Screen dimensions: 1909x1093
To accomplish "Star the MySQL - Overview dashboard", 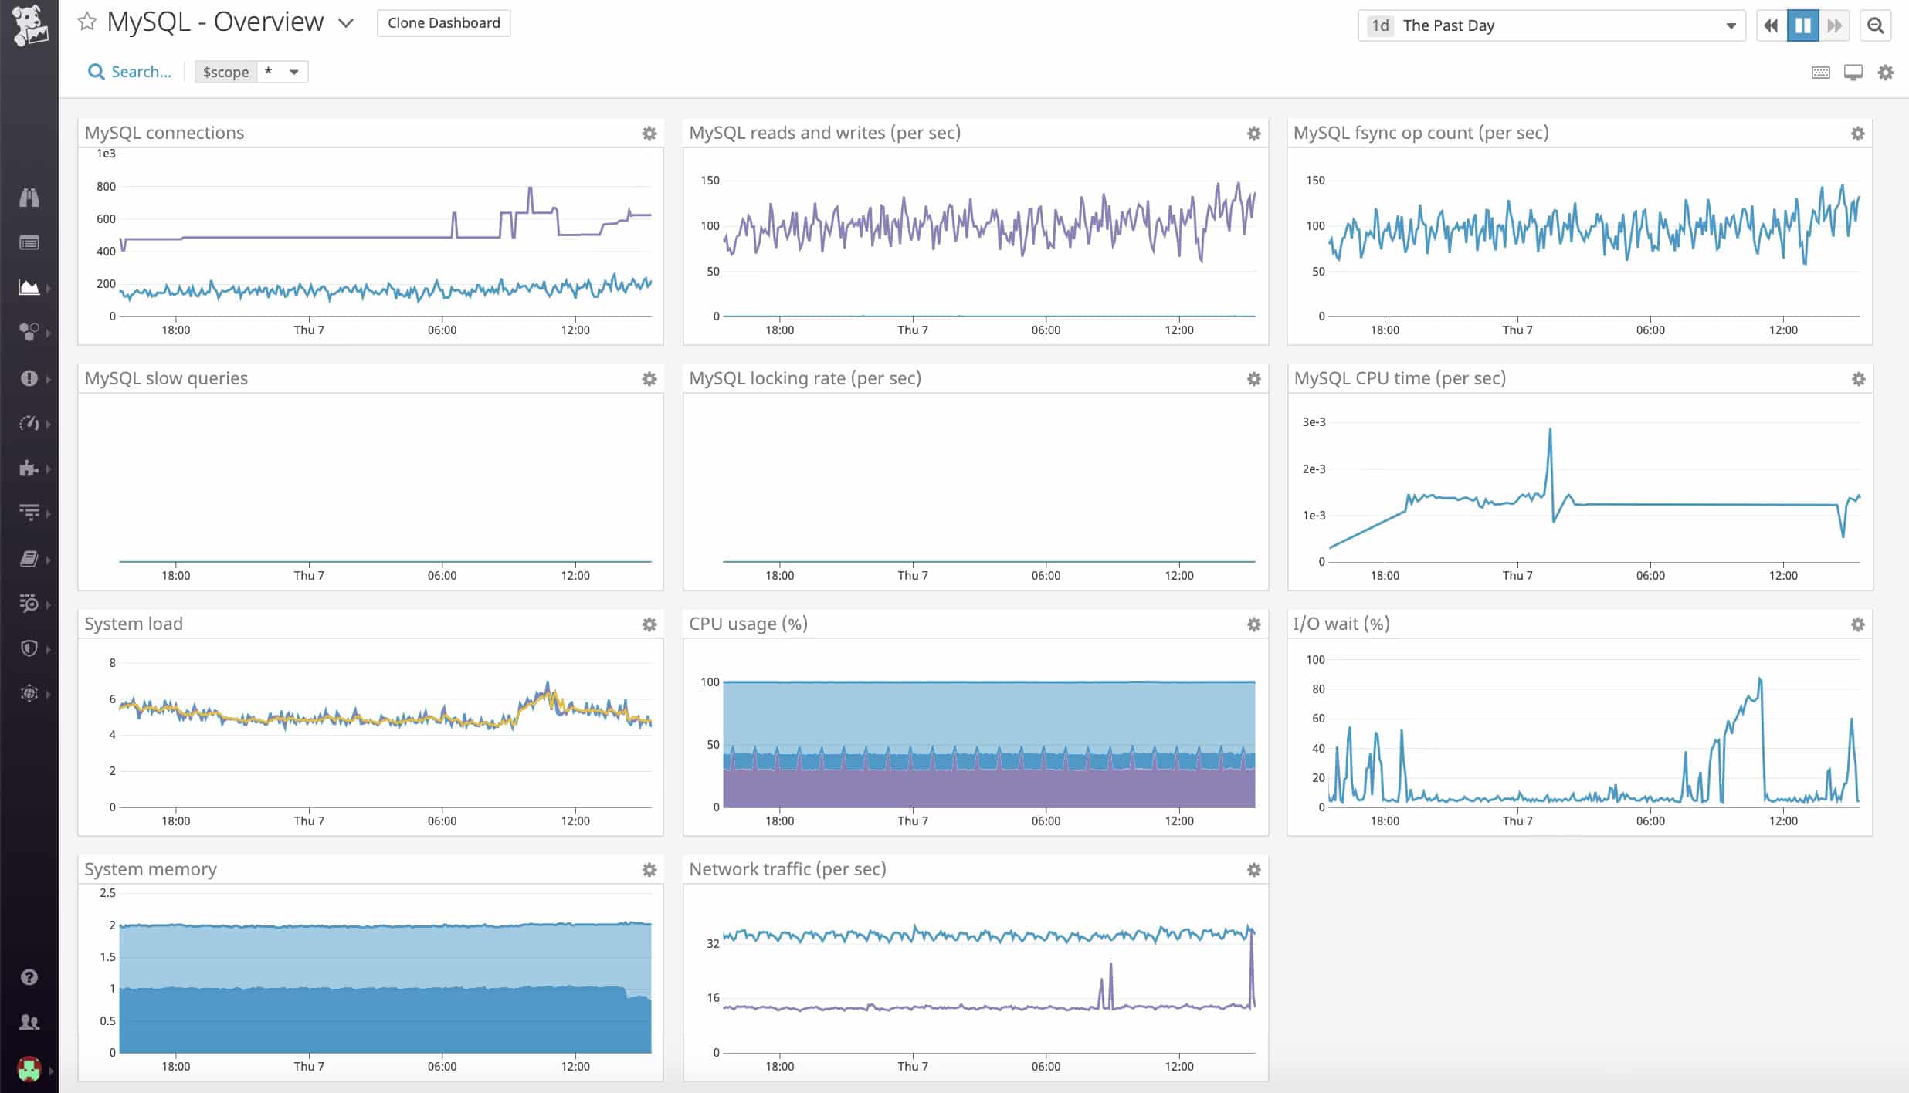I will 88,22.
